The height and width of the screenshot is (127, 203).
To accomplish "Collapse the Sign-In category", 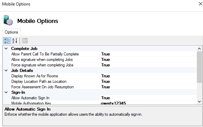I will [6, 92].
